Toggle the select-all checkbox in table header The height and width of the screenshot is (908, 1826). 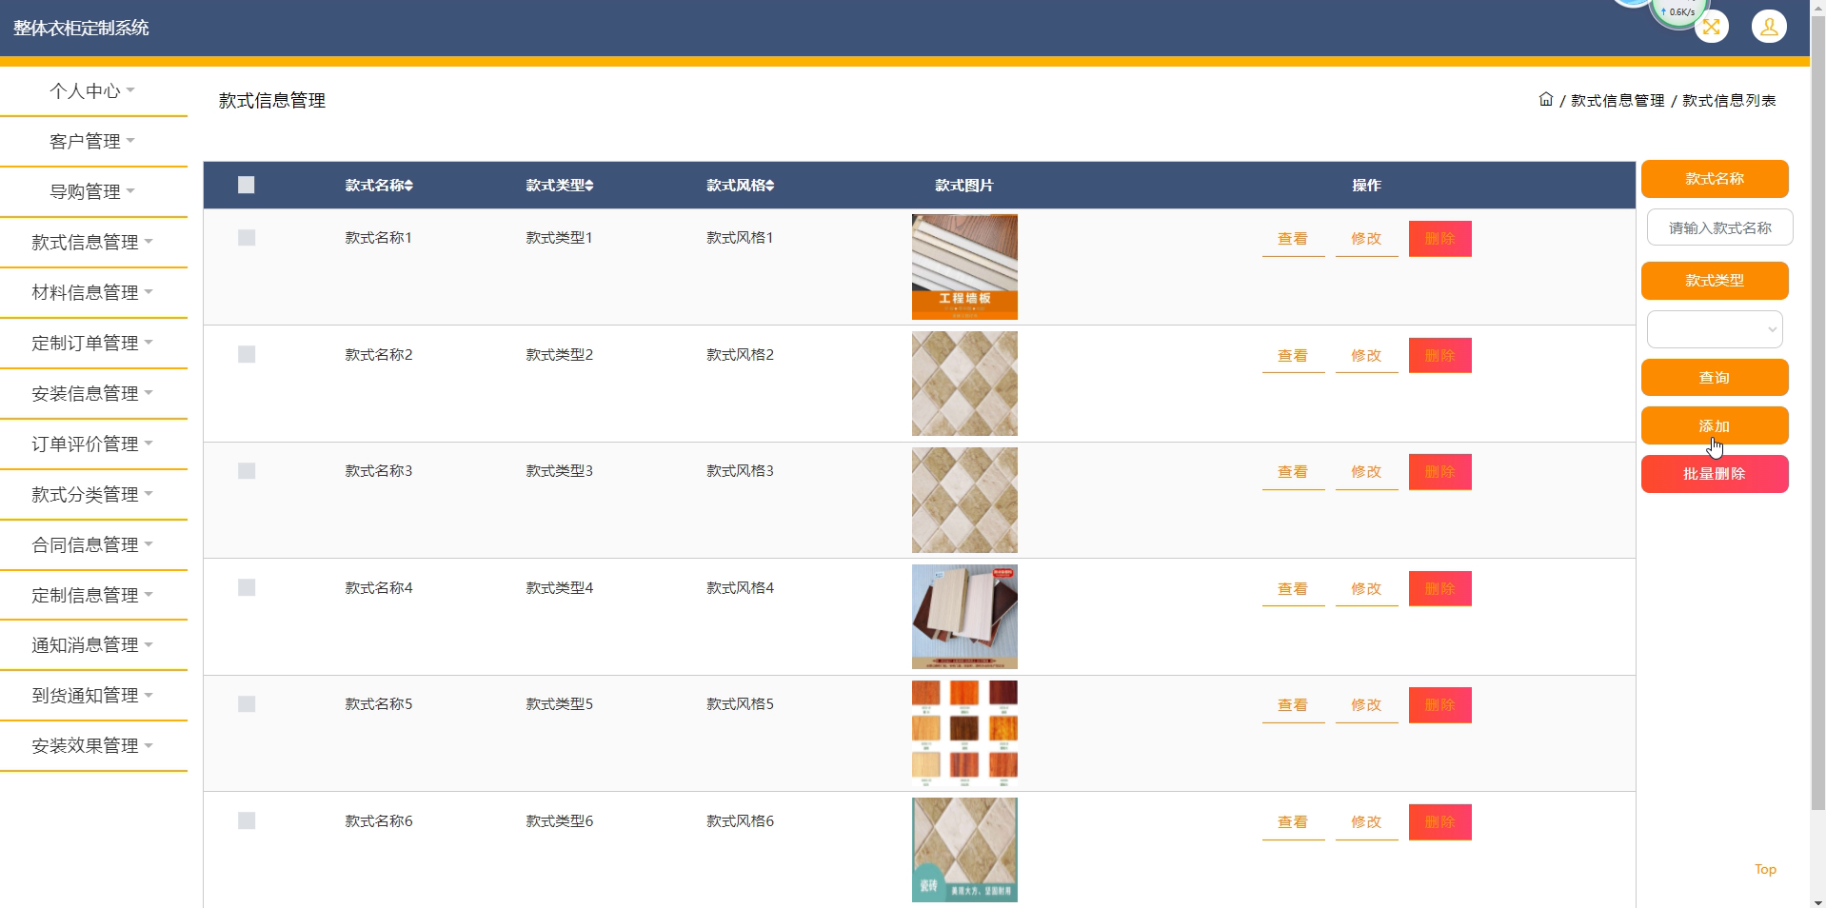(247, 185)
